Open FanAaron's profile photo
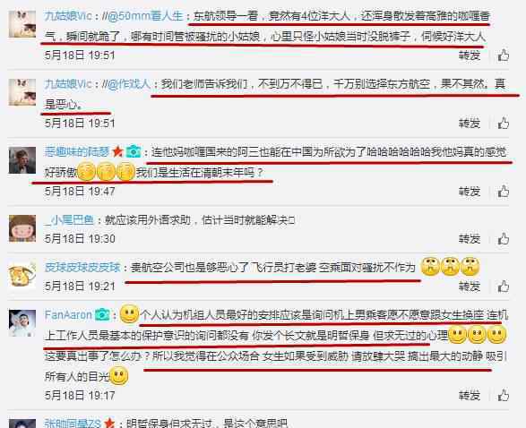This screenshot has height=428, width=526. tap(22, 323)
